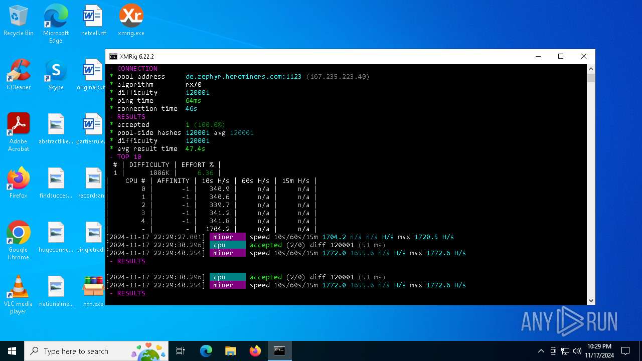Select the xxx.exe archive icon
Screen dimensions: 642x361
click(x=93, y=292)
